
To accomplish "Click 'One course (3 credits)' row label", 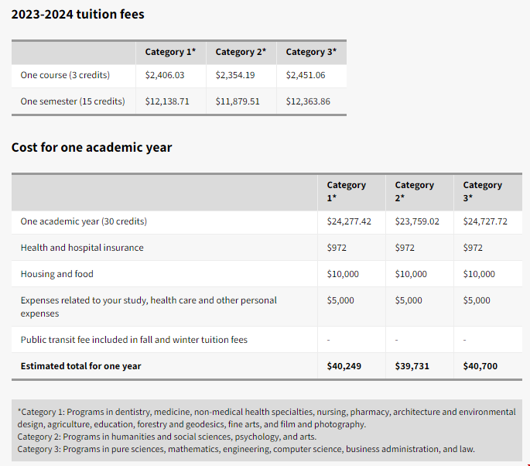I will click(65, 75).
